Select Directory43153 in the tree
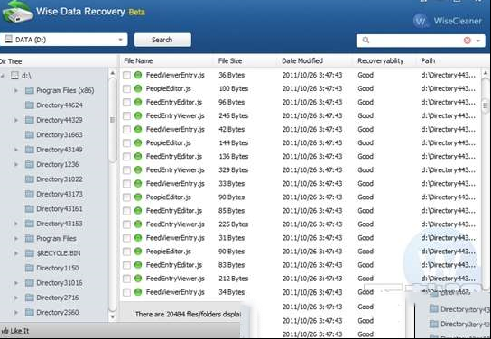This screenshot has height=339, width=491. pyautogui.click(x=60, y=224)
